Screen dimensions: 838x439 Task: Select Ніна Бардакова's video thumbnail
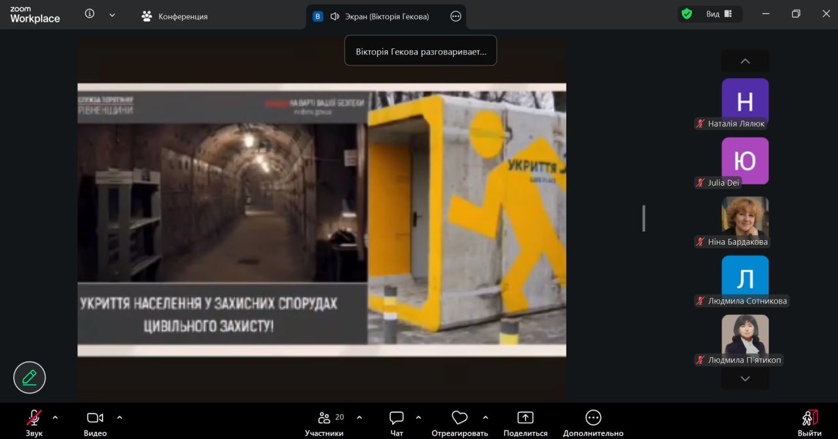[x=745, y=217]
